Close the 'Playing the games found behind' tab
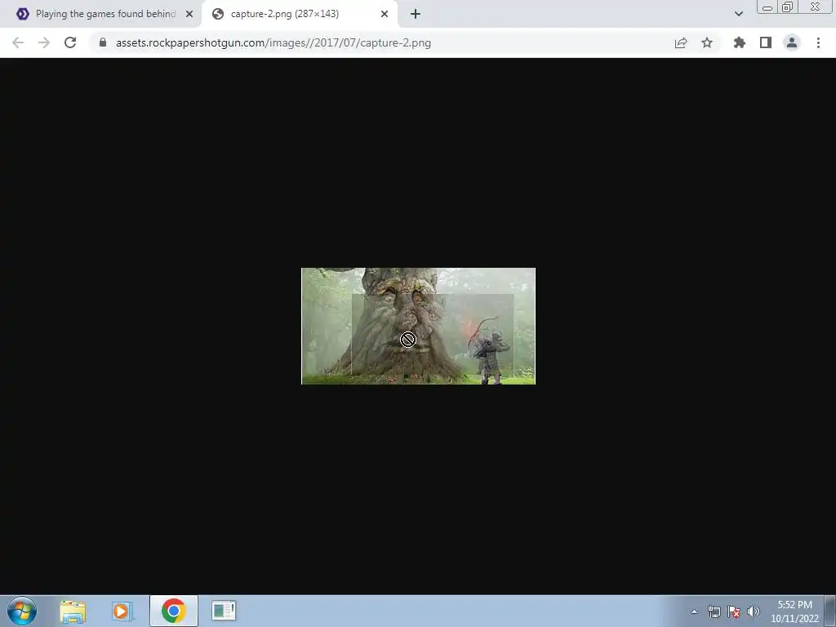Screen dimensions: 836x627 189,14
